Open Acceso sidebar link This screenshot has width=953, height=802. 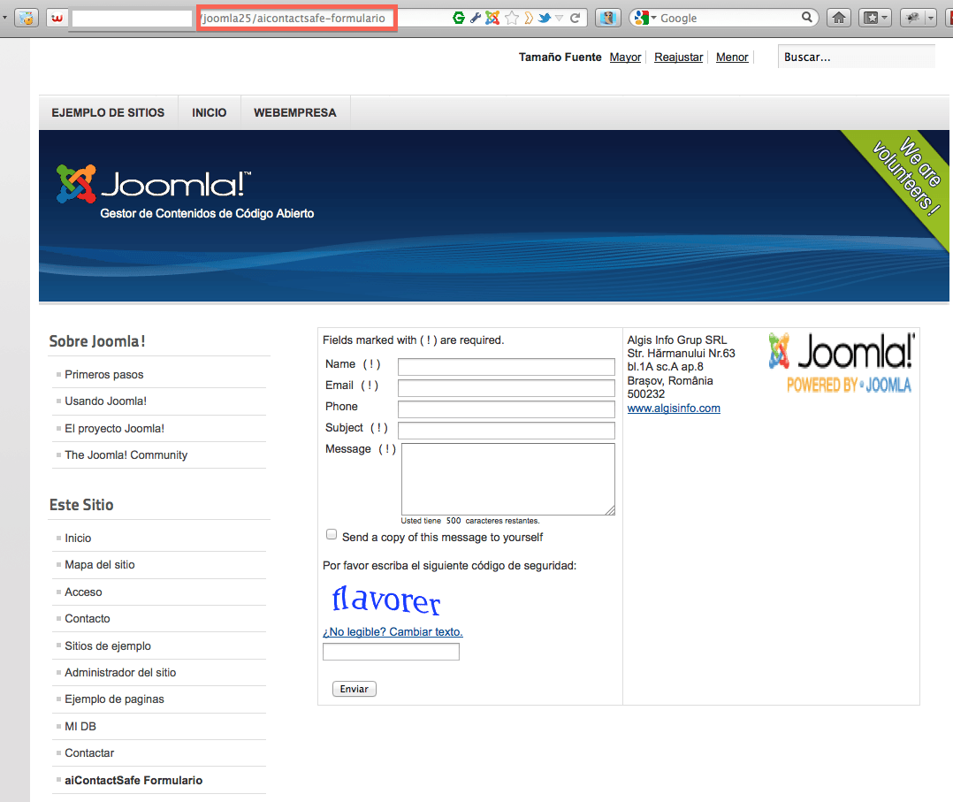click(83, 592)
